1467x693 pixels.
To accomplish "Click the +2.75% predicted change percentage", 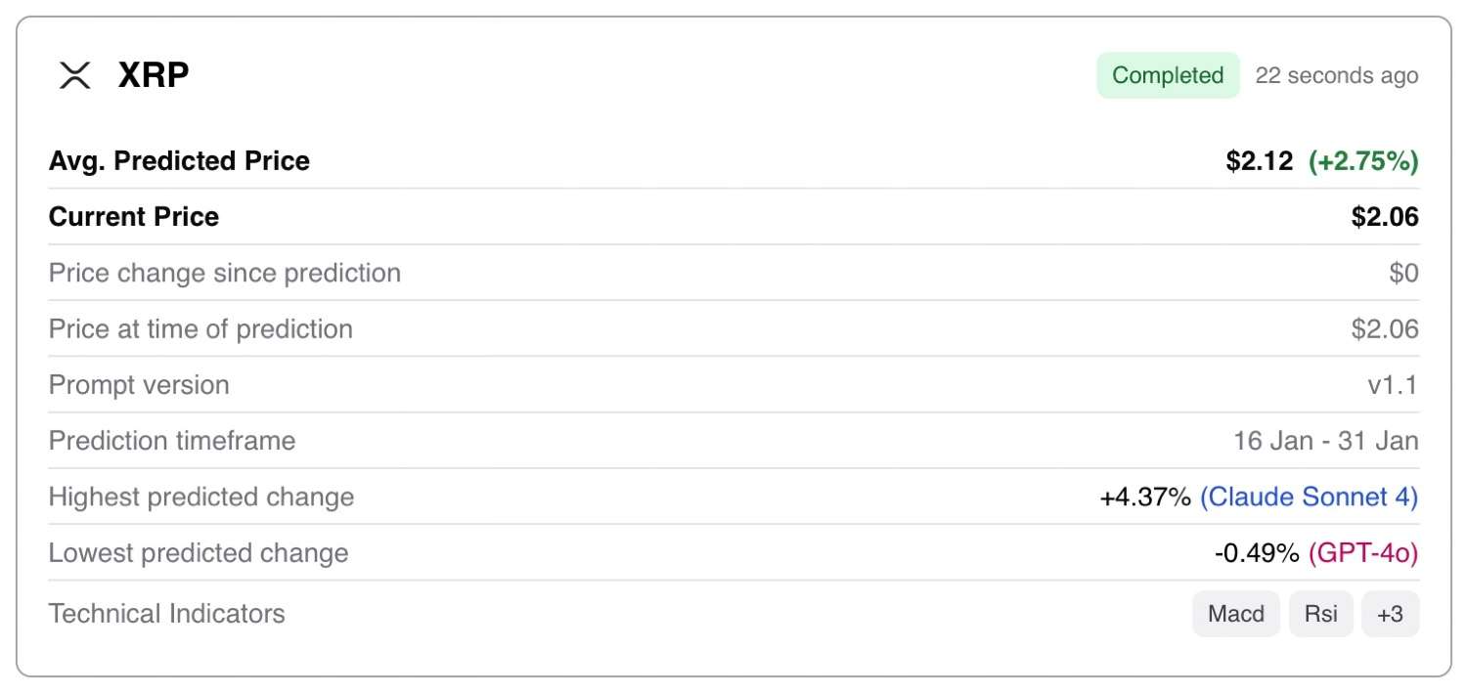I will (1363, 160).
